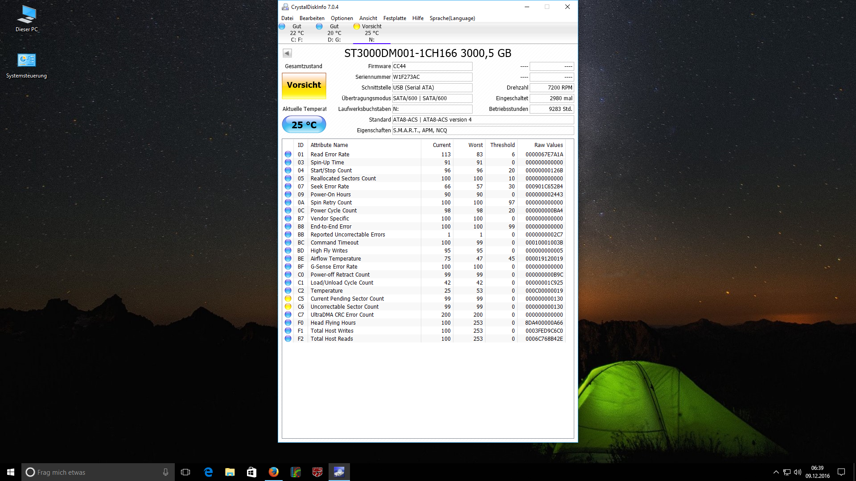856x481 pixels.
Task: Click the Seriennummer field W1F273AC
Action: (x=432, y=77)
